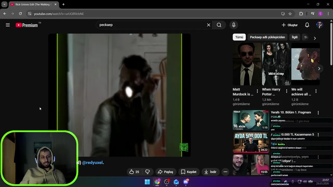The image size is (333, 187).
Task: Open Discord from taskbar
Action: coord(186,182)
